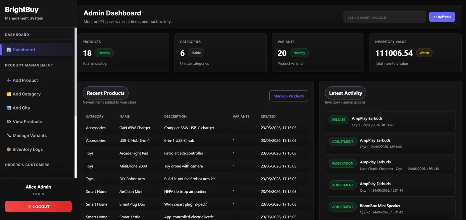Click the Manage Products button
The height and width of the screenshot is (220, 466).
point(289,96)
